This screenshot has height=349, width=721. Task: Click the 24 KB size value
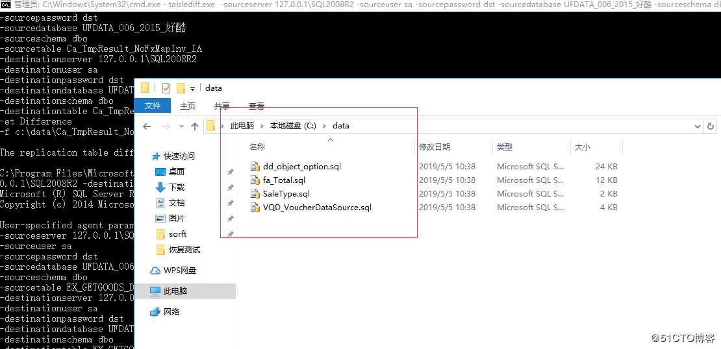click(x=606, y=167)
